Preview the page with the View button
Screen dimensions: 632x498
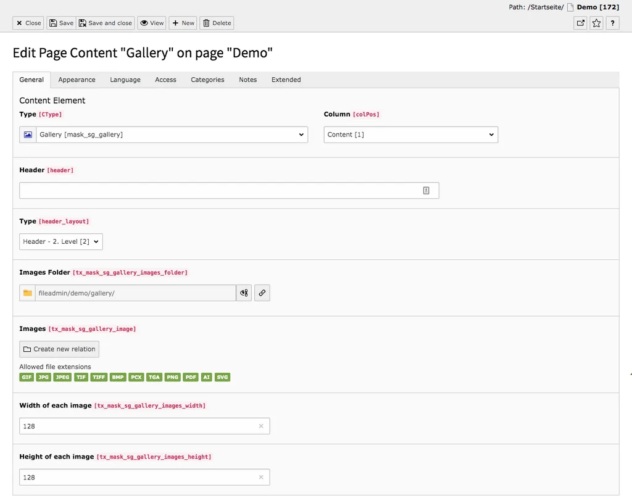(152, 23)
